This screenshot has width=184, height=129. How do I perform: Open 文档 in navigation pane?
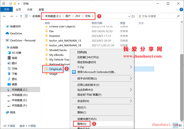coord(14,69)
